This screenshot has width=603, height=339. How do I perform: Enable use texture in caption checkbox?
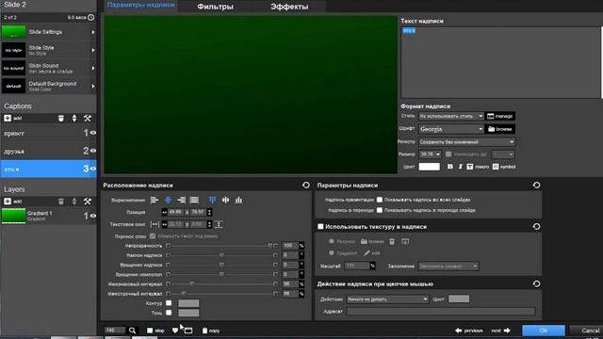tap(320, 226)
